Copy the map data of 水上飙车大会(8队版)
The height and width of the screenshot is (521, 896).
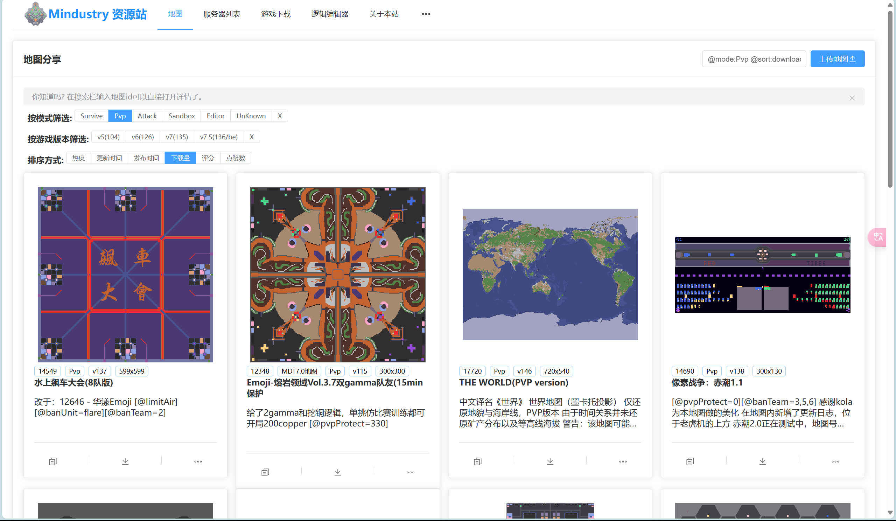coord(52,461)
